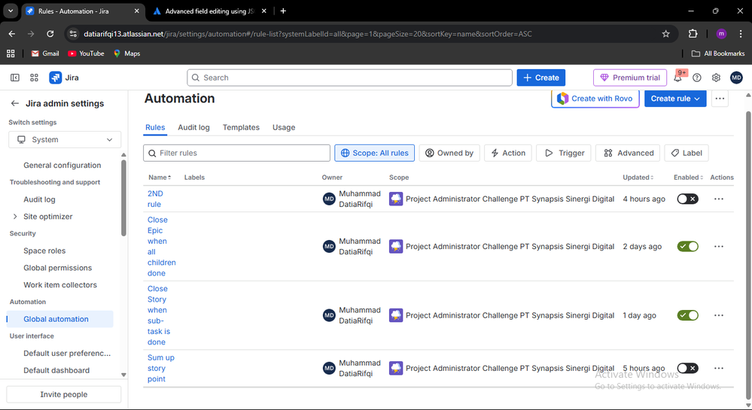The width and height of the screenshot is (752, 410).
Task: Click Invite people button
Action: [64, 394]
